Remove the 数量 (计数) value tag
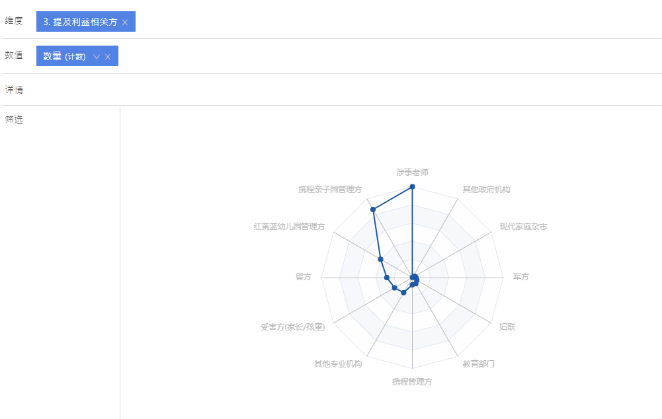Viewport: 662px width, 419px height. click(x=108, y=57)
